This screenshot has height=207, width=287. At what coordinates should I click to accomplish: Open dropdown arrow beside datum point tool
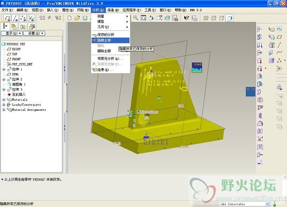click(x=285, y=60)
